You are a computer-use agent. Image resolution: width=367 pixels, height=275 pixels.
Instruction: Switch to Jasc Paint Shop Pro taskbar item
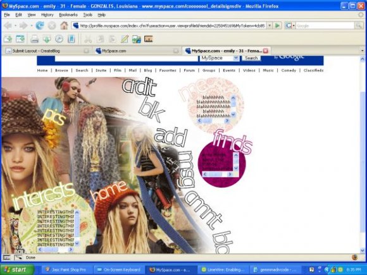click(x=68, y=269)
